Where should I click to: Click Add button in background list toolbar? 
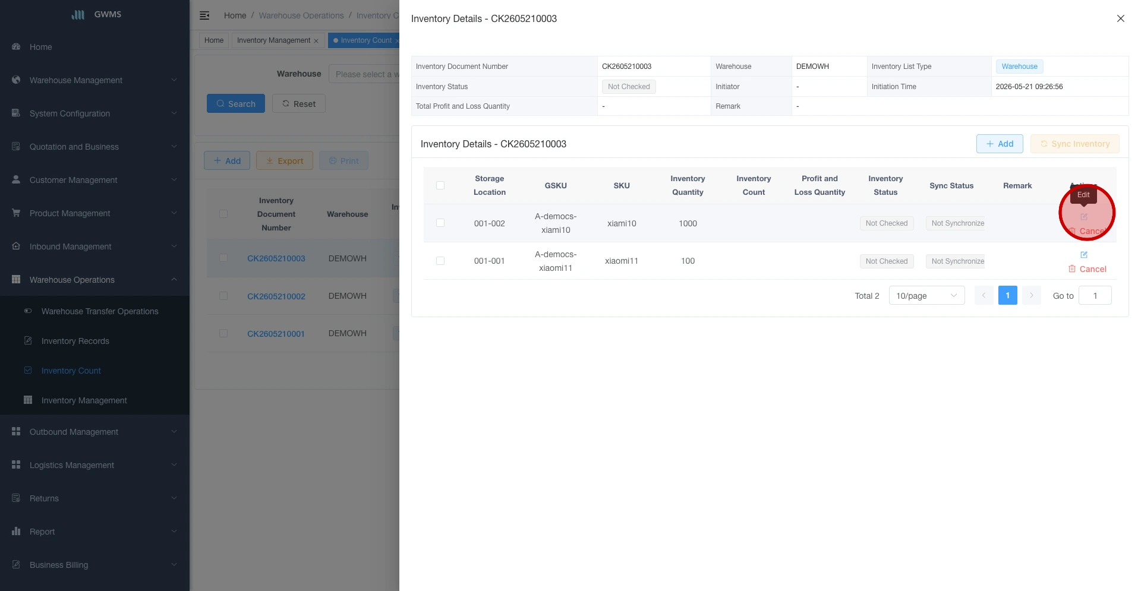(x=227, y=160)
